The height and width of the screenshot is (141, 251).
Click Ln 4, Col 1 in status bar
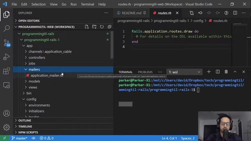(169, 138)
